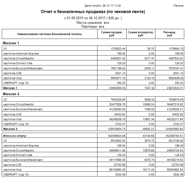Click the 'Магазин 1' group heading
This screenshot has width=186, height=178.
(x=11, y=43)
